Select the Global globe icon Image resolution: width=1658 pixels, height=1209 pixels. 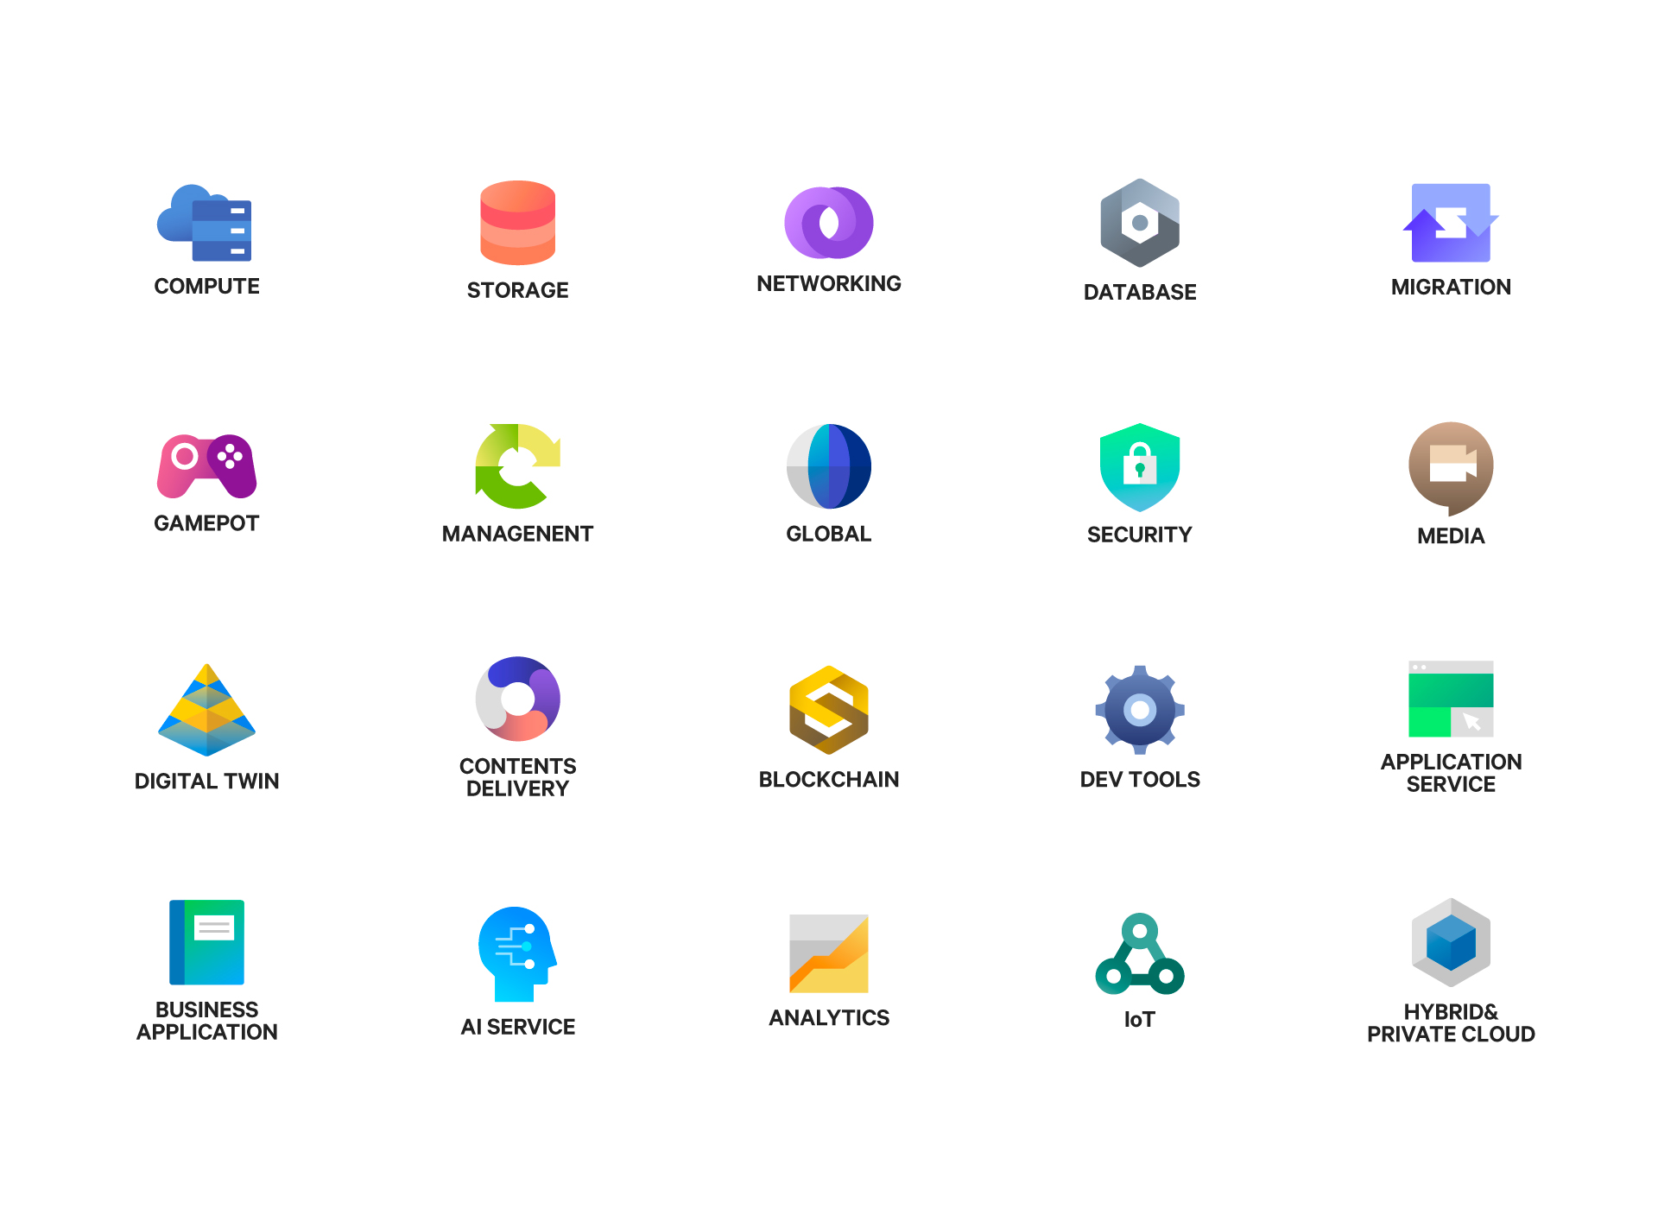point(828,466)
